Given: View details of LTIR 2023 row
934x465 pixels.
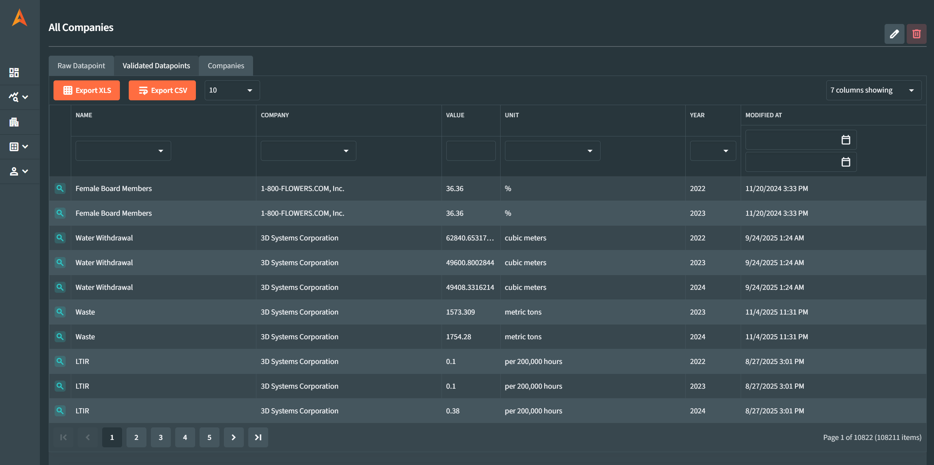Looking at the screenshot, I should [x=60, y=386].
